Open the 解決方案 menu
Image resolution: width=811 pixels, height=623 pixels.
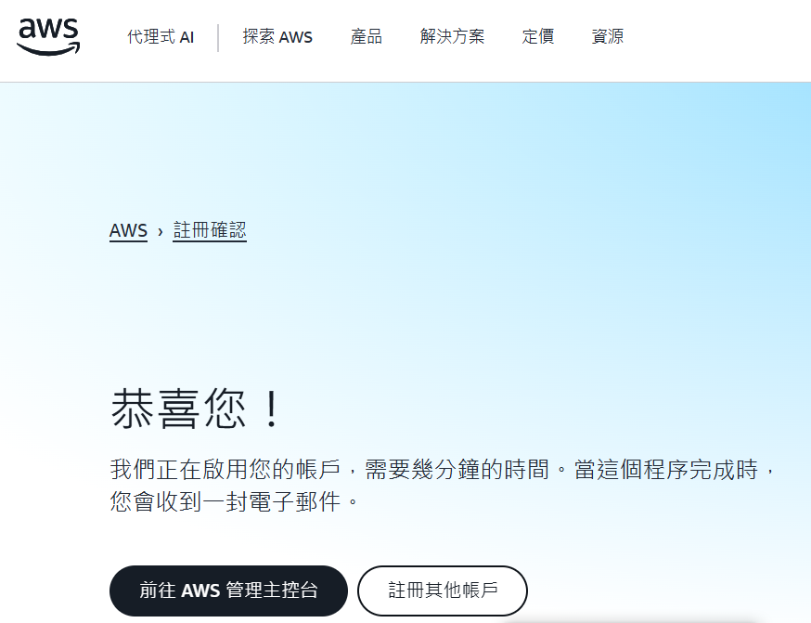[452, 37]
